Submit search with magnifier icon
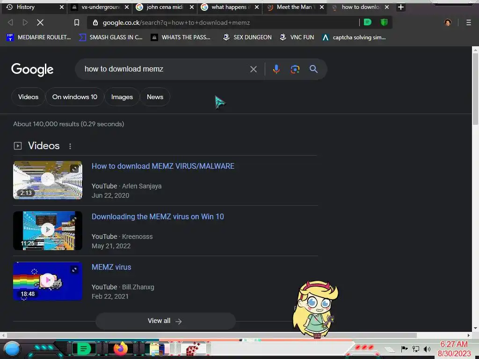The width and height of the screenshot is (479, 359). click(x=313, y=69)
